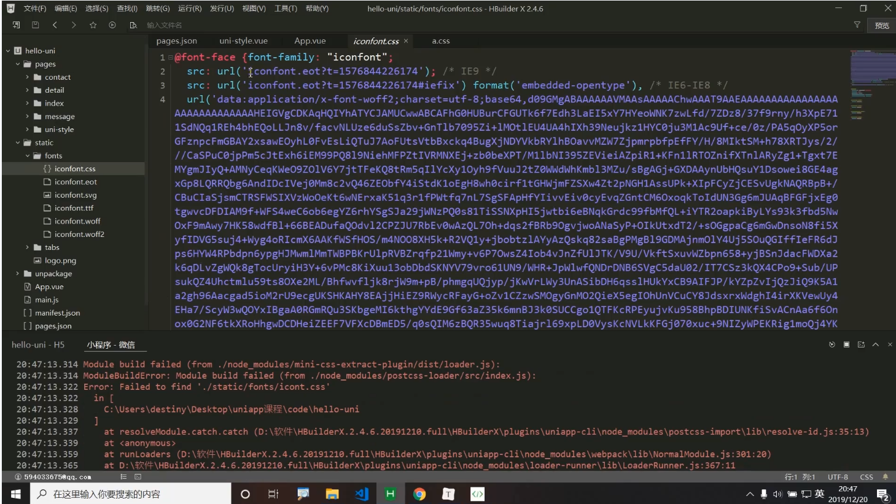Open the 工具(T) menu
896x504 pixels.
(286, 9)
